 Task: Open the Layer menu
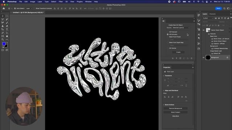click(40, 1)
